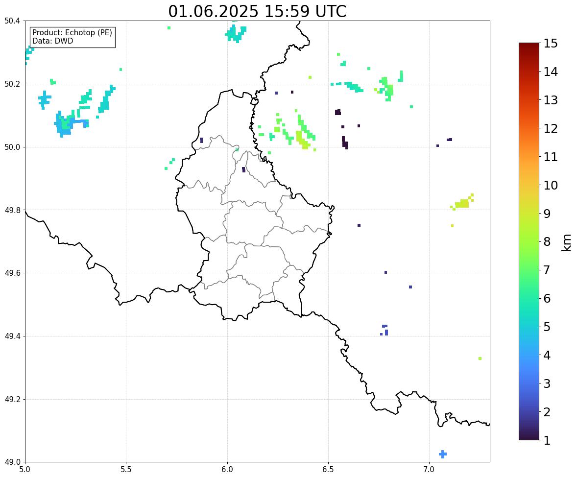577x478 pixels.
Task: Click the longitude axis label 6.5
Action: pyautogui.click(x=328, y=470)
